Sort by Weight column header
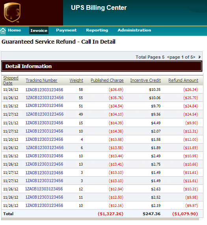The width and height of the screenshot is (207, 225). click(76, 80)
